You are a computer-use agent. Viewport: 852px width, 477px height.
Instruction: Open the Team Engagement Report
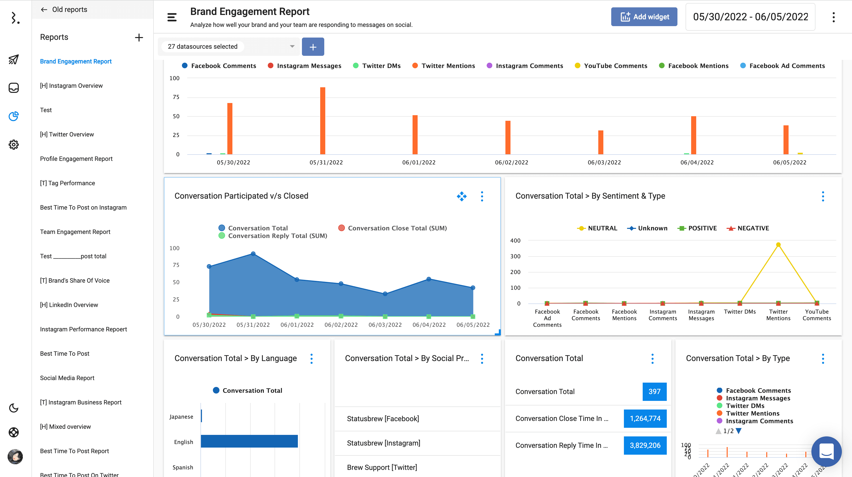point(75,232)
